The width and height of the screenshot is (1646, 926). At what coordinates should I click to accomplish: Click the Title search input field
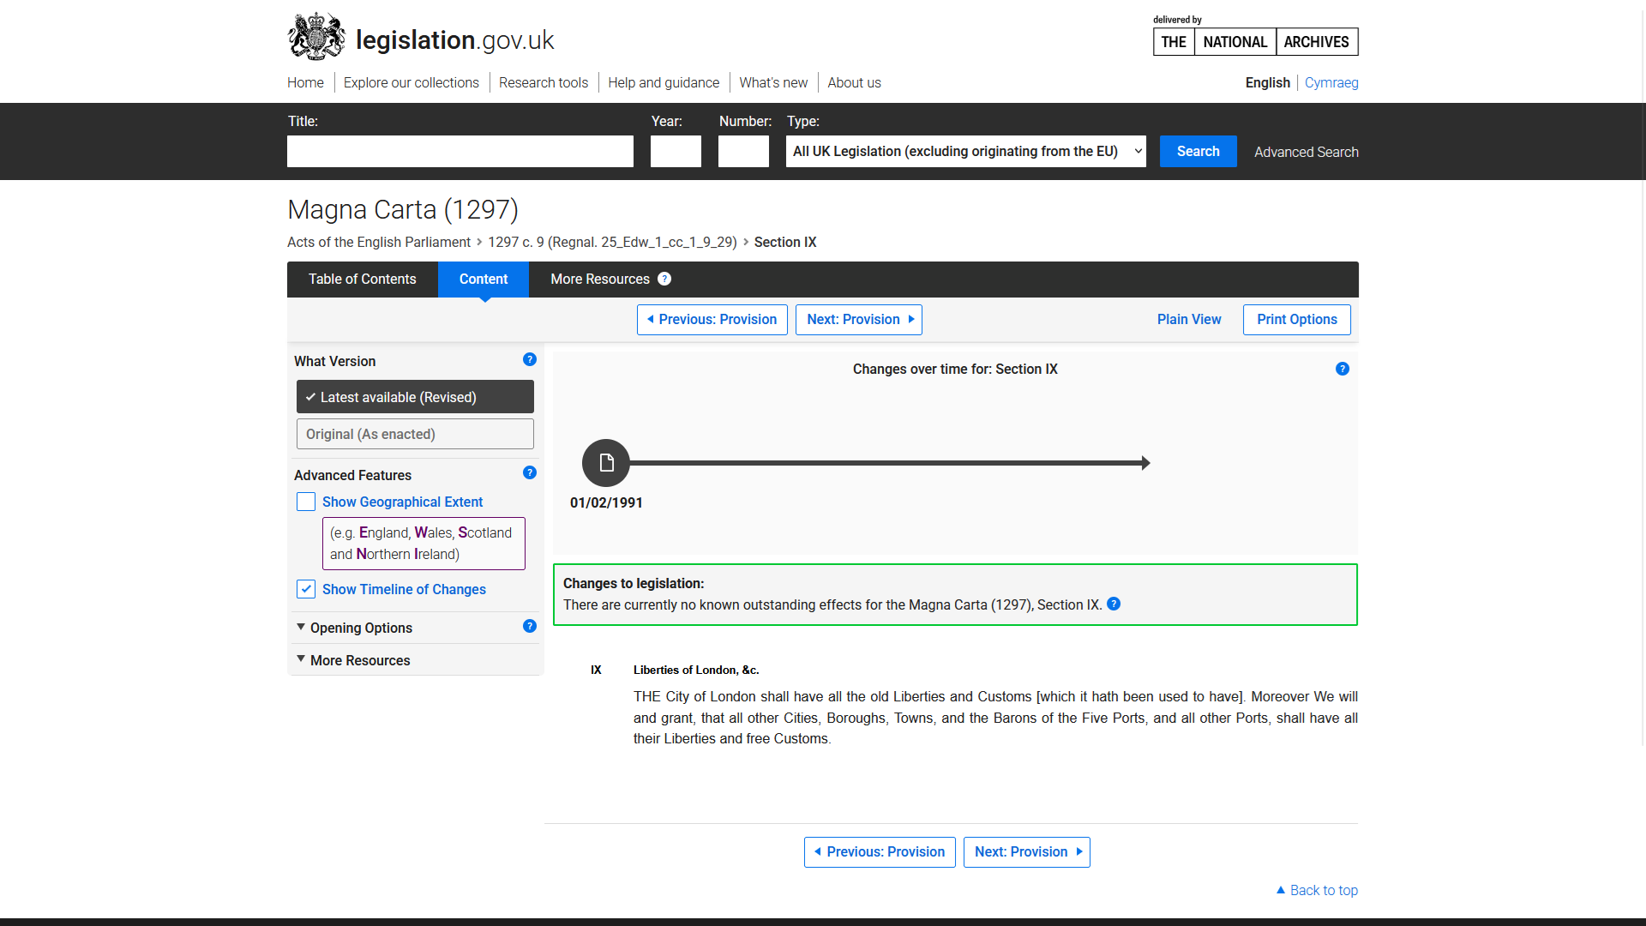(x=460, y=151)
